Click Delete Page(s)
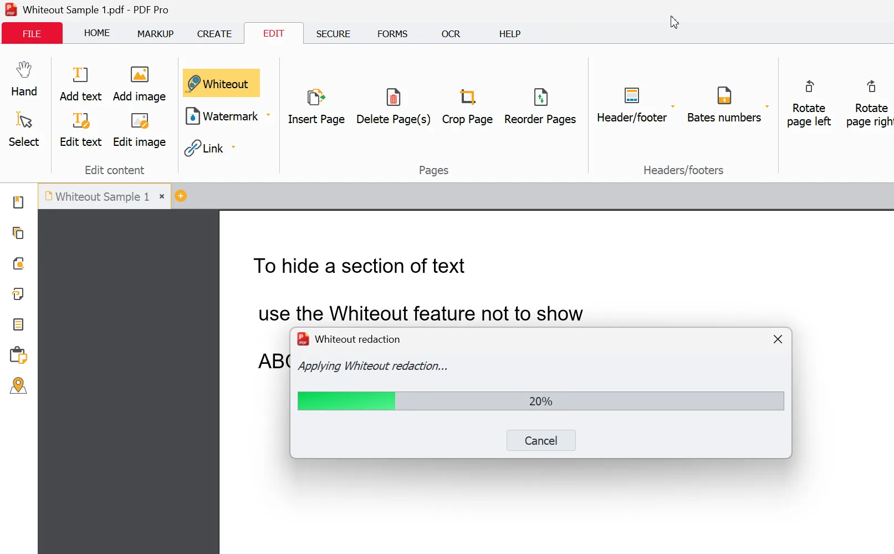894x554 pixels. click(394, 106)
